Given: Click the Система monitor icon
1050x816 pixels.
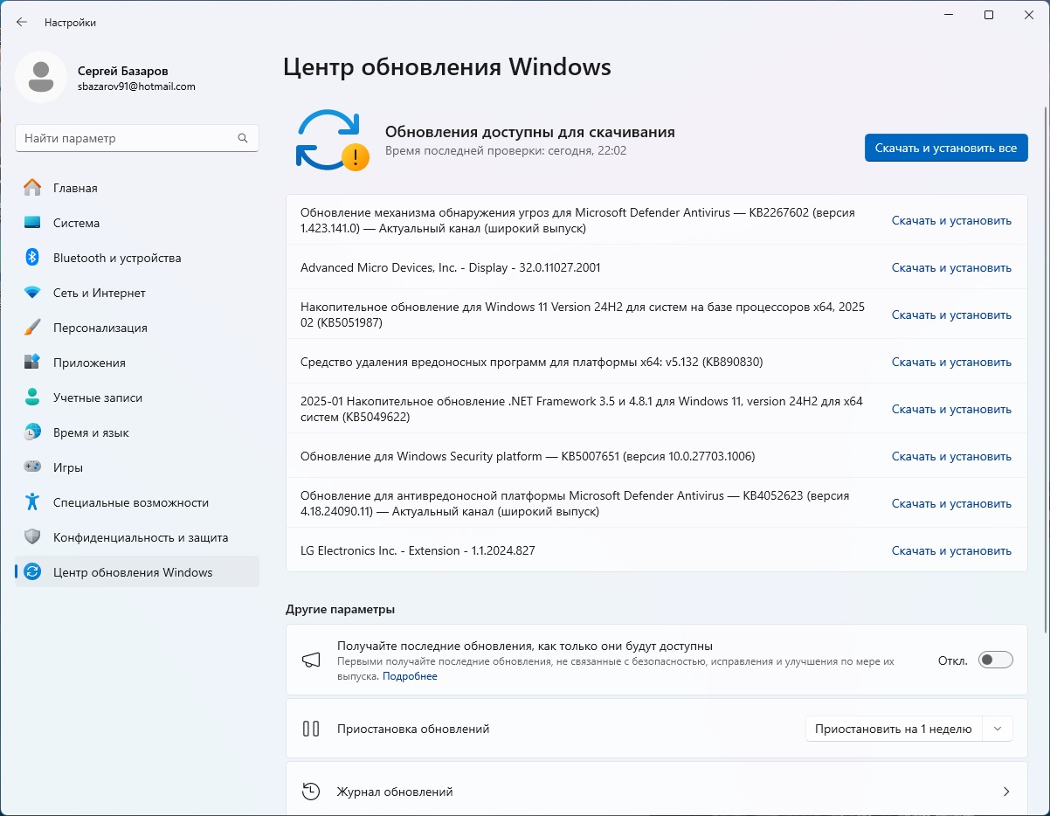Looking at the screenshot, I should pos(32,223).
